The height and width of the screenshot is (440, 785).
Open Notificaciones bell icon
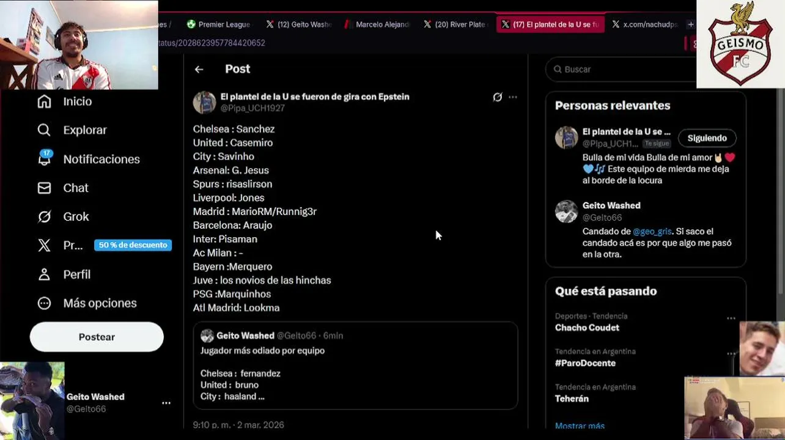coord(45,159)
